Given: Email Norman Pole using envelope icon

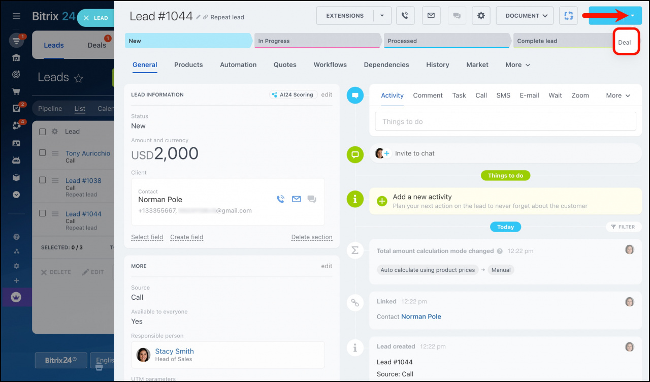Looking at the screenshot, I should tap(296, 199).
